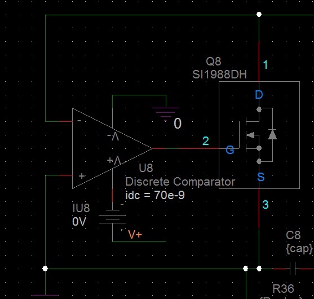Screen dimensions: 314x299
Task: Select the idc = 70e-9 parameter text
Action: [x=155, y=195]
